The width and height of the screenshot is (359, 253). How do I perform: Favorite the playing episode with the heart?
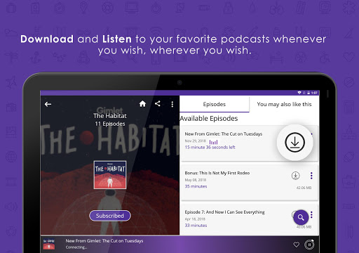pos(296,245)
